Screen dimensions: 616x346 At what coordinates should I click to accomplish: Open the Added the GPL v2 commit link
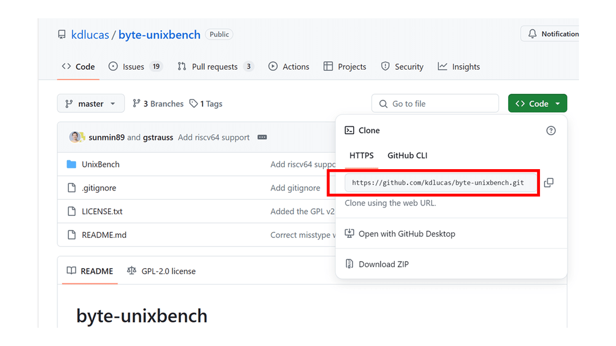coord(303,211)
